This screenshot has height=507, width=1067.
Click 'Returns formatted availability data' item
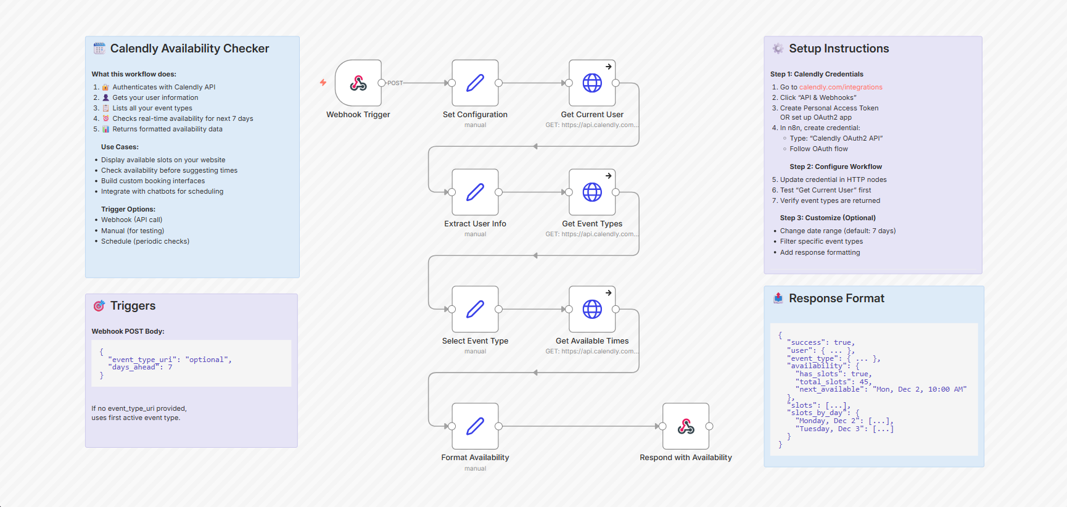click(167, 129)
